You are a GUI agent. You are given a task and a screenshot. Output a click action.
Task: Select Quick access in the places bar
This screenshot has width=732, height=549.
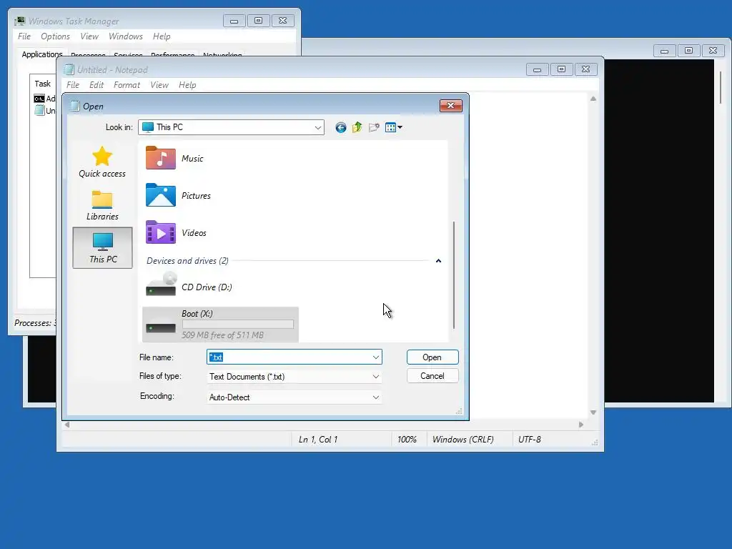[102, 162]
